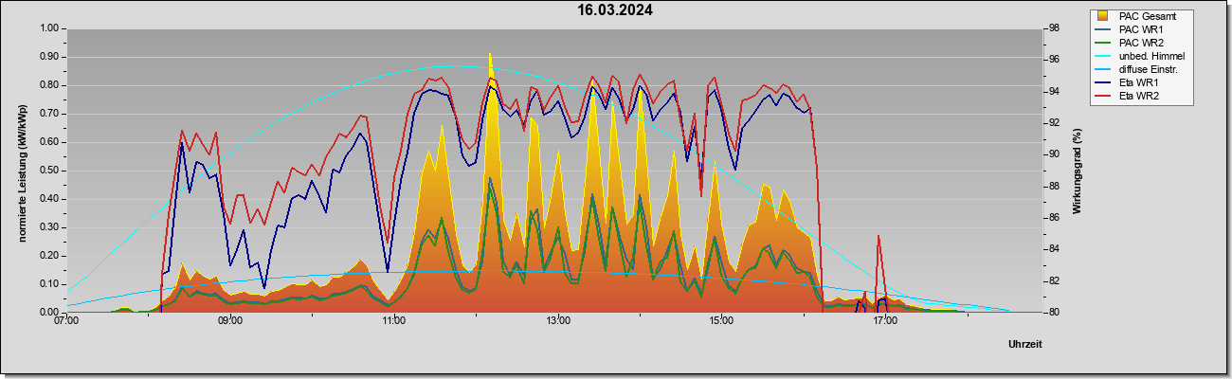The image size is (1232, 379).
Task: Click the 17:00 label on time axis
Action: tap(885, 322)
